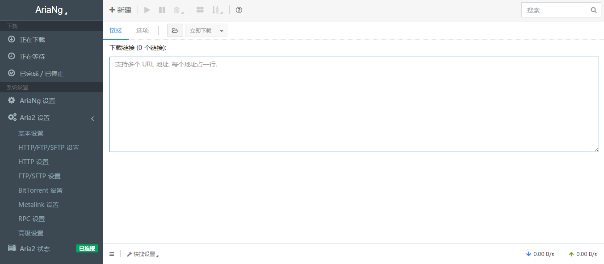Click the search magnifier icon
This screenshot has height=264, width=604.
coord(594,10)
